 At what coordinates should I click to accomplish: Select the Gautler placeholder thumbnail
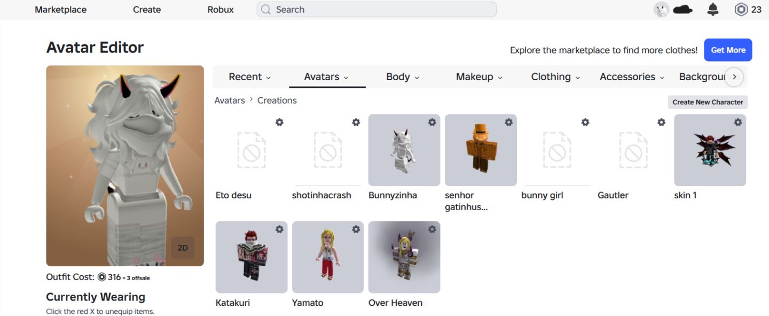(633, 150)
